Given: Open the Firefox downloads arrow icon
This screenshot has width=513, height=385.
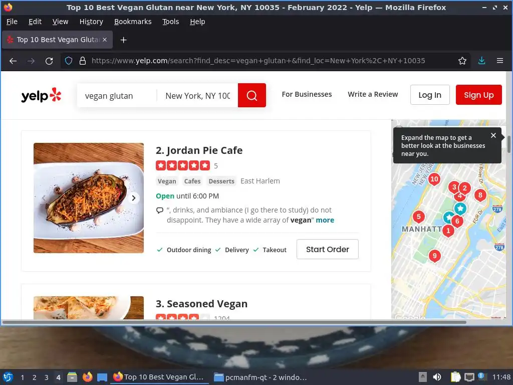Looking at the screenshot, I should [x=481, y=61].
